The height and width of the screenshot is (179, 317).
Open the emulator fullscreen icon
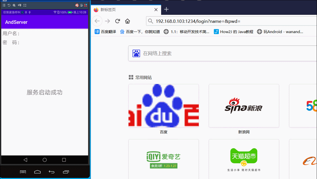[x=25, y=5]
